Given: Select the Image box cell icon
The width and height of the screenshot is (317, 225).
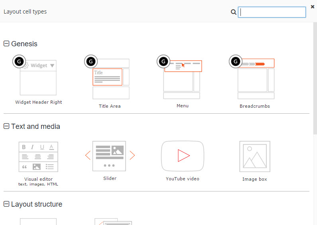Looking at the screenshot, I should click(x=255, y=156).
